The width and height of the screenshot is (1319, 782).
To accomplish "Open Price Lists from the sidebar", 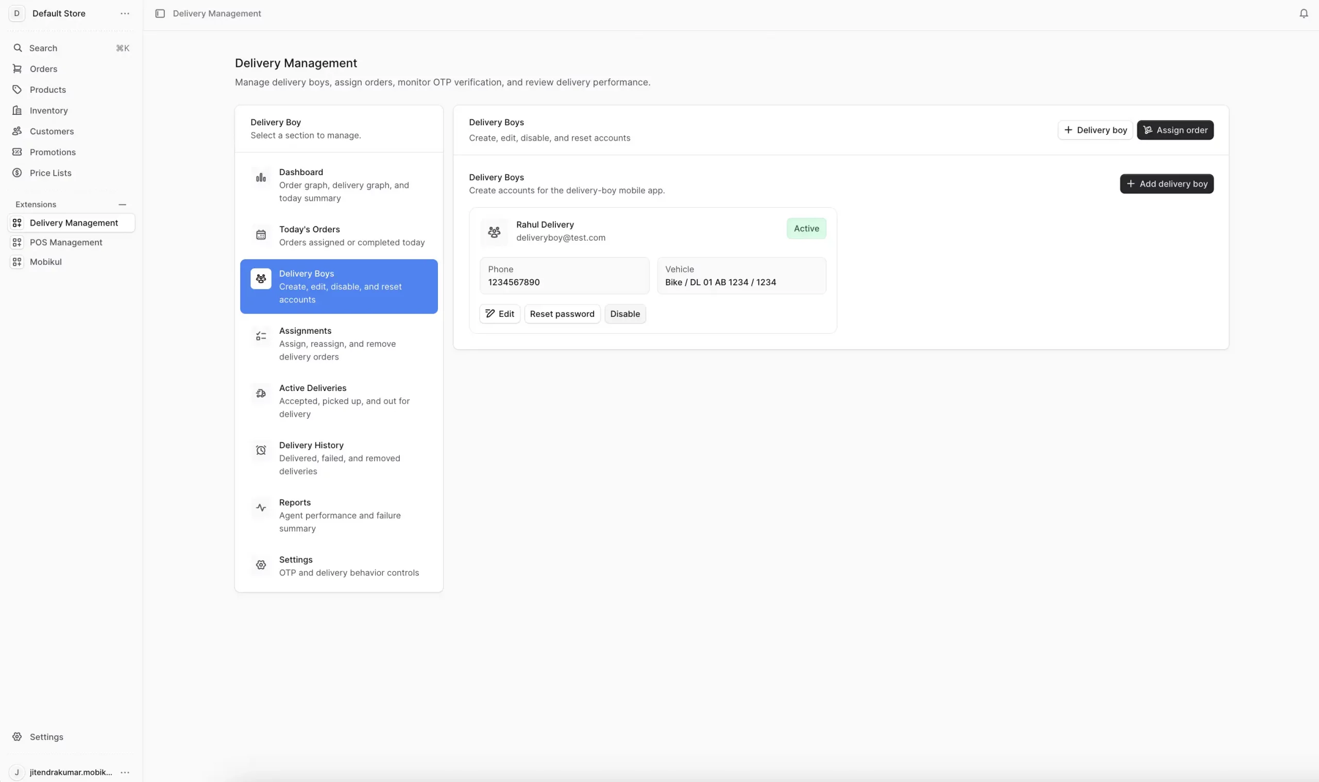I will click(x=71, y=173).
